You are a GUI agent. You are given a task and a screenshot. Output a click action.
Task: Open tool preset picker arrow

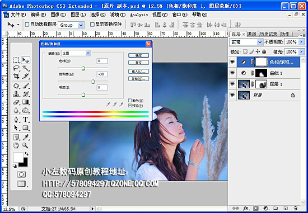18,25
